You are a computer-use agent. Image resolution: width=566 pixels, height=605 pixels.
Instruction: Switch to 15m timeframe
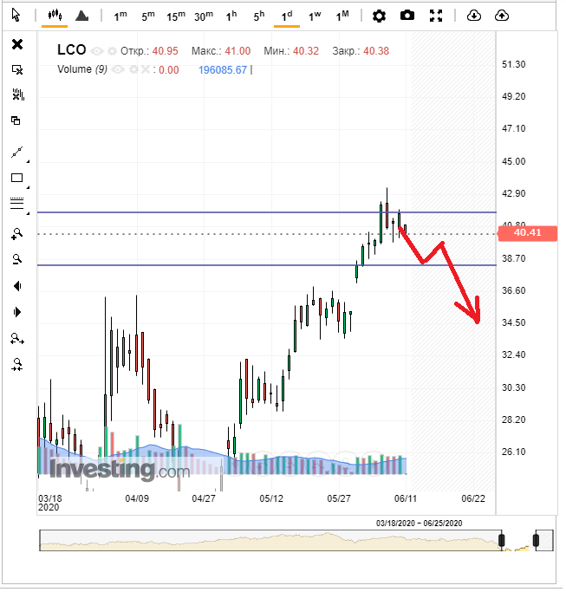(176, 16)
